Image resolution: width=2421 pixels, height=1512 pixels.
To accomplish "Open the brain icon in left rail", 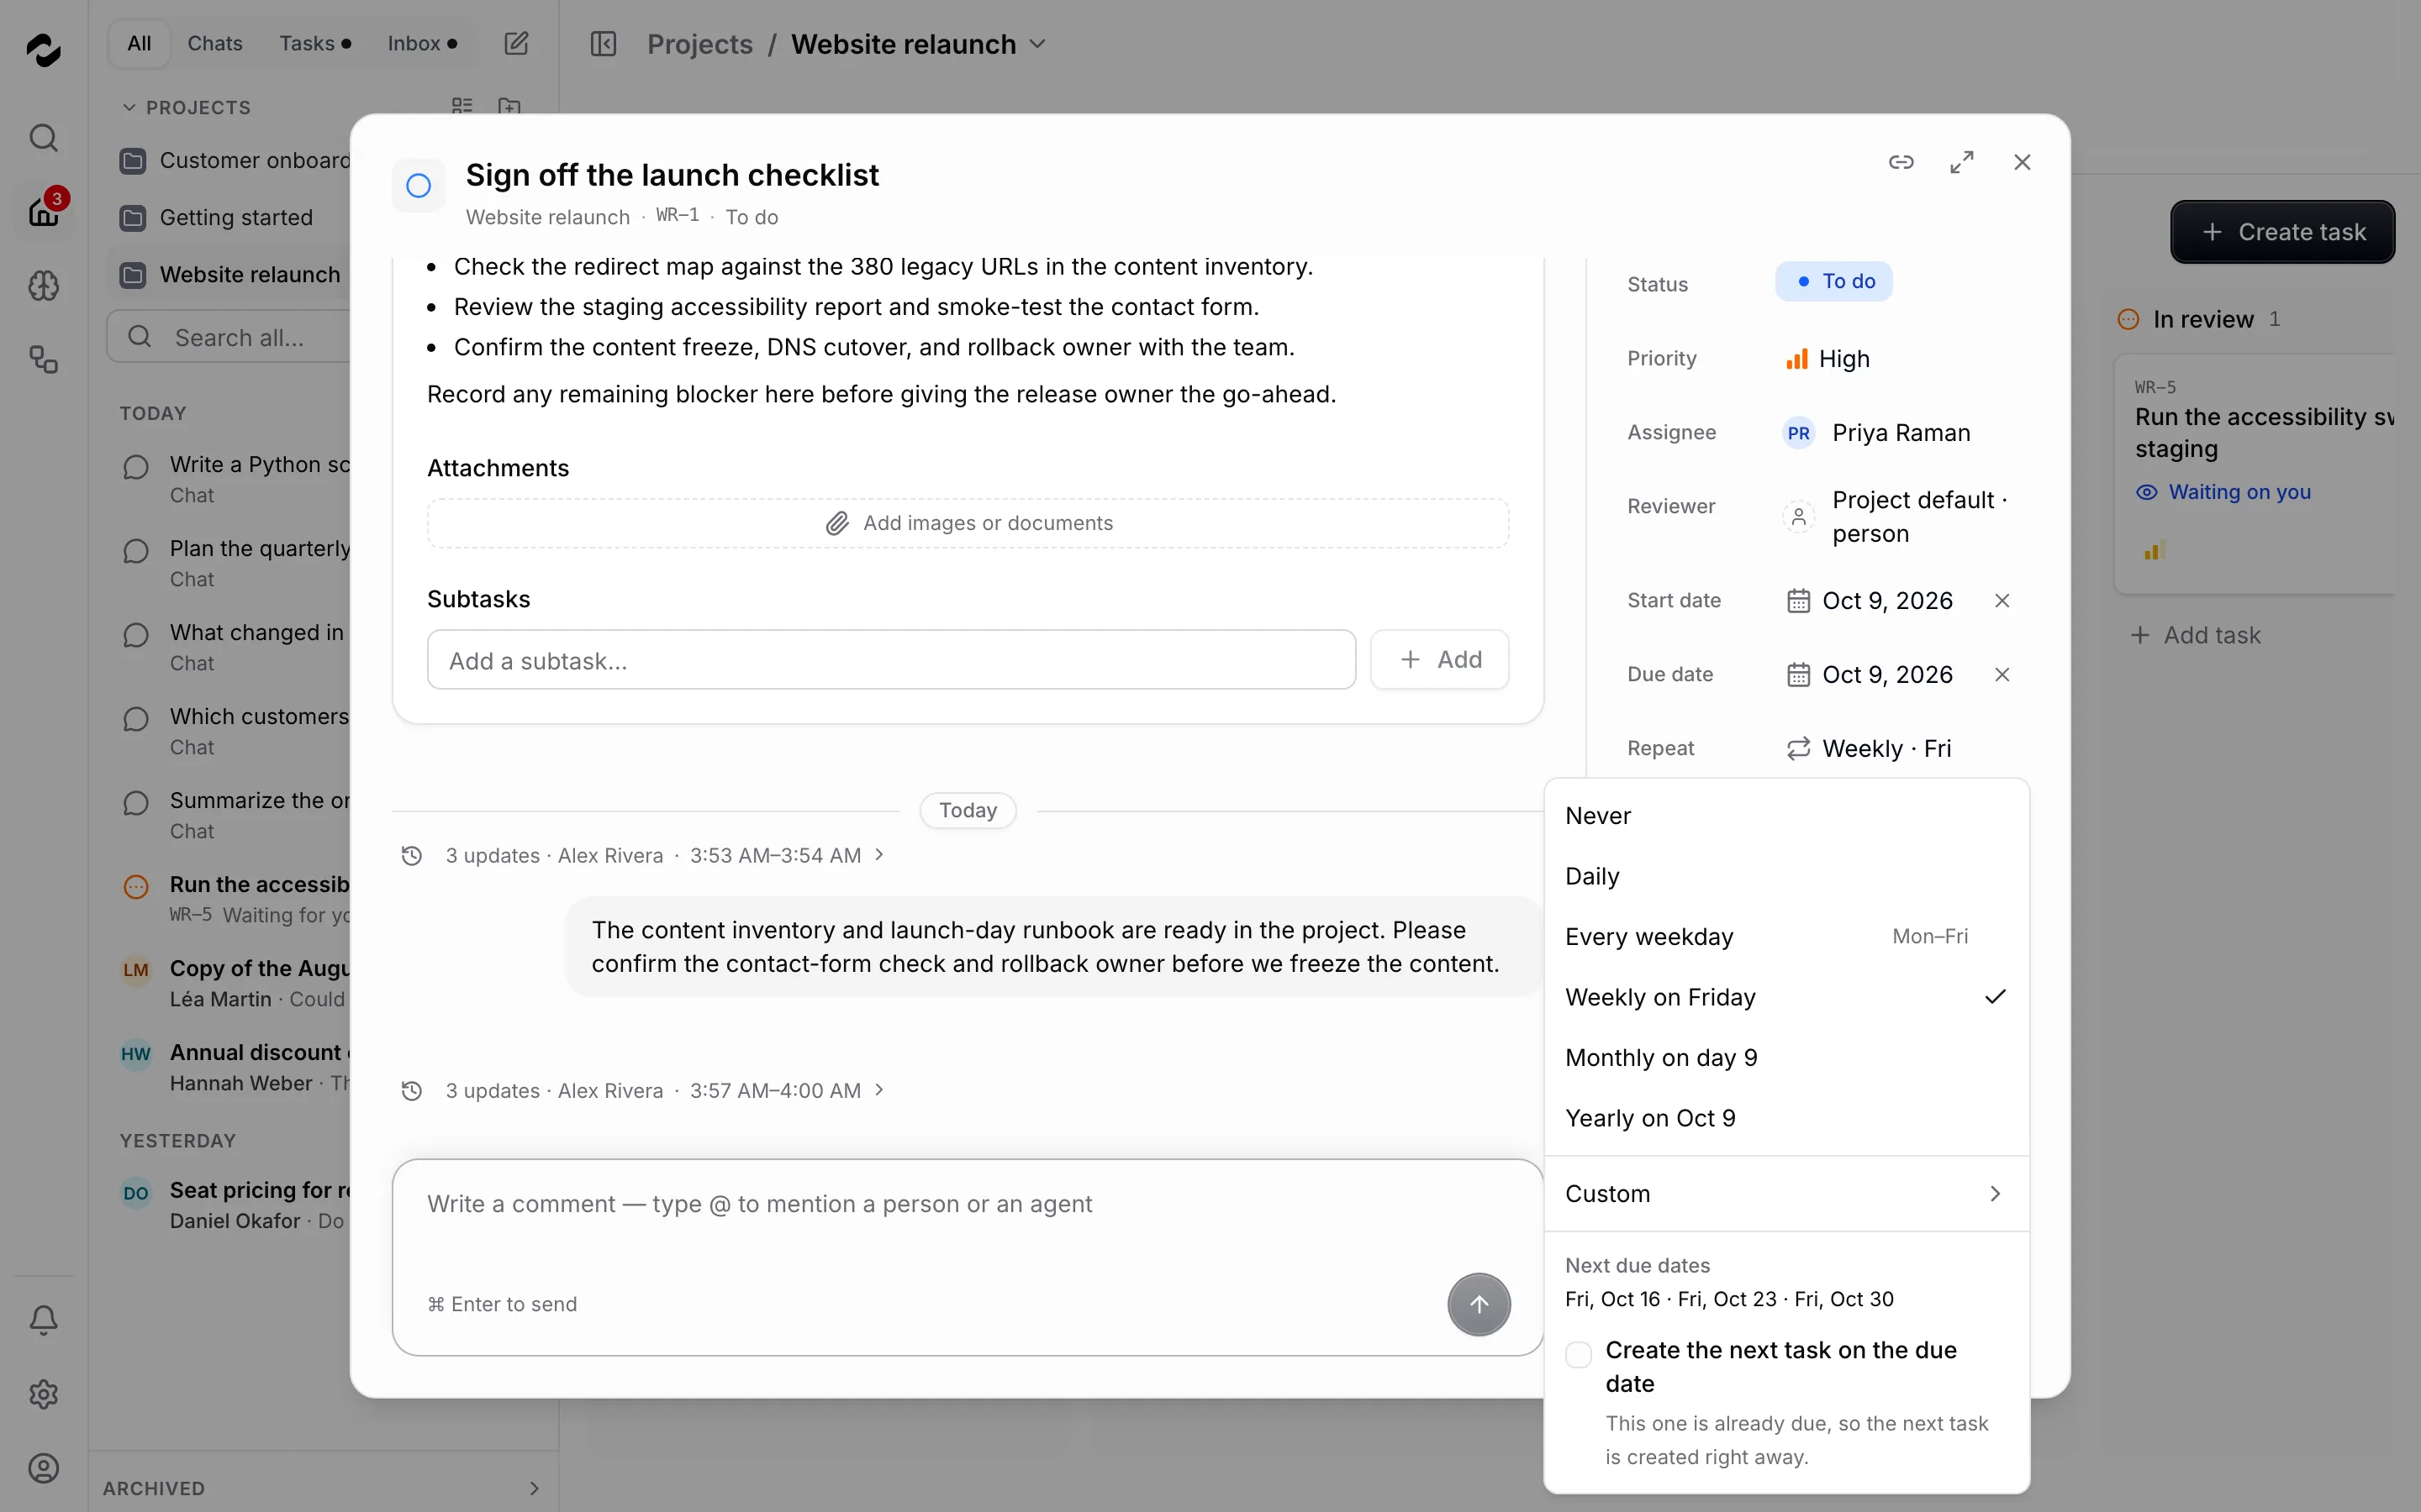I will [43, 286].
